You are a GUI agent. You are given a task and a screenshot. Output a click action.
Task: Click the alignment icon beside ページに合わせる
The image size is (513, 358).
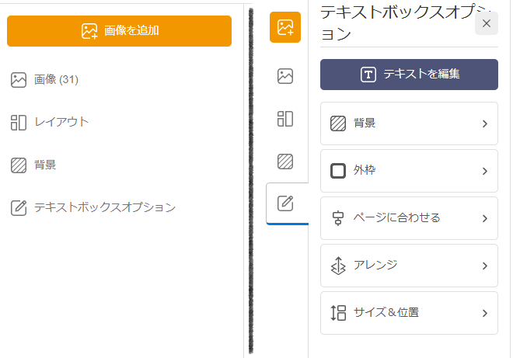click(338, 218)
